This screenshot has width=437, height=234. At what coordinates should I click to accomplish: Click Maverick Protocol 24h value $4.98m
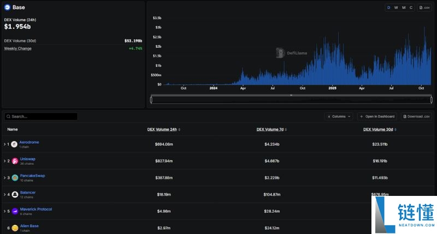click(164, 211)
